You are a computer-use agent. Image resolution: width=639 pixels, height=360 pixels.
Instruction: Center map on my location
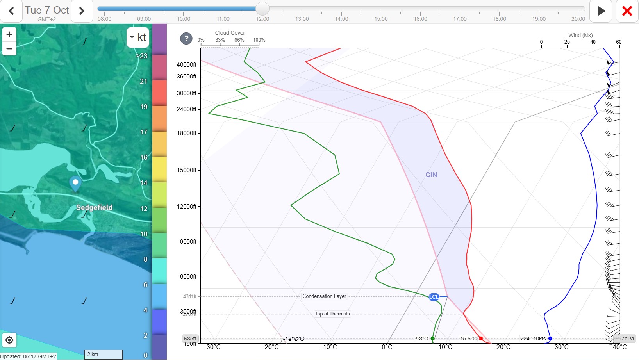click(x=9, y=340)
